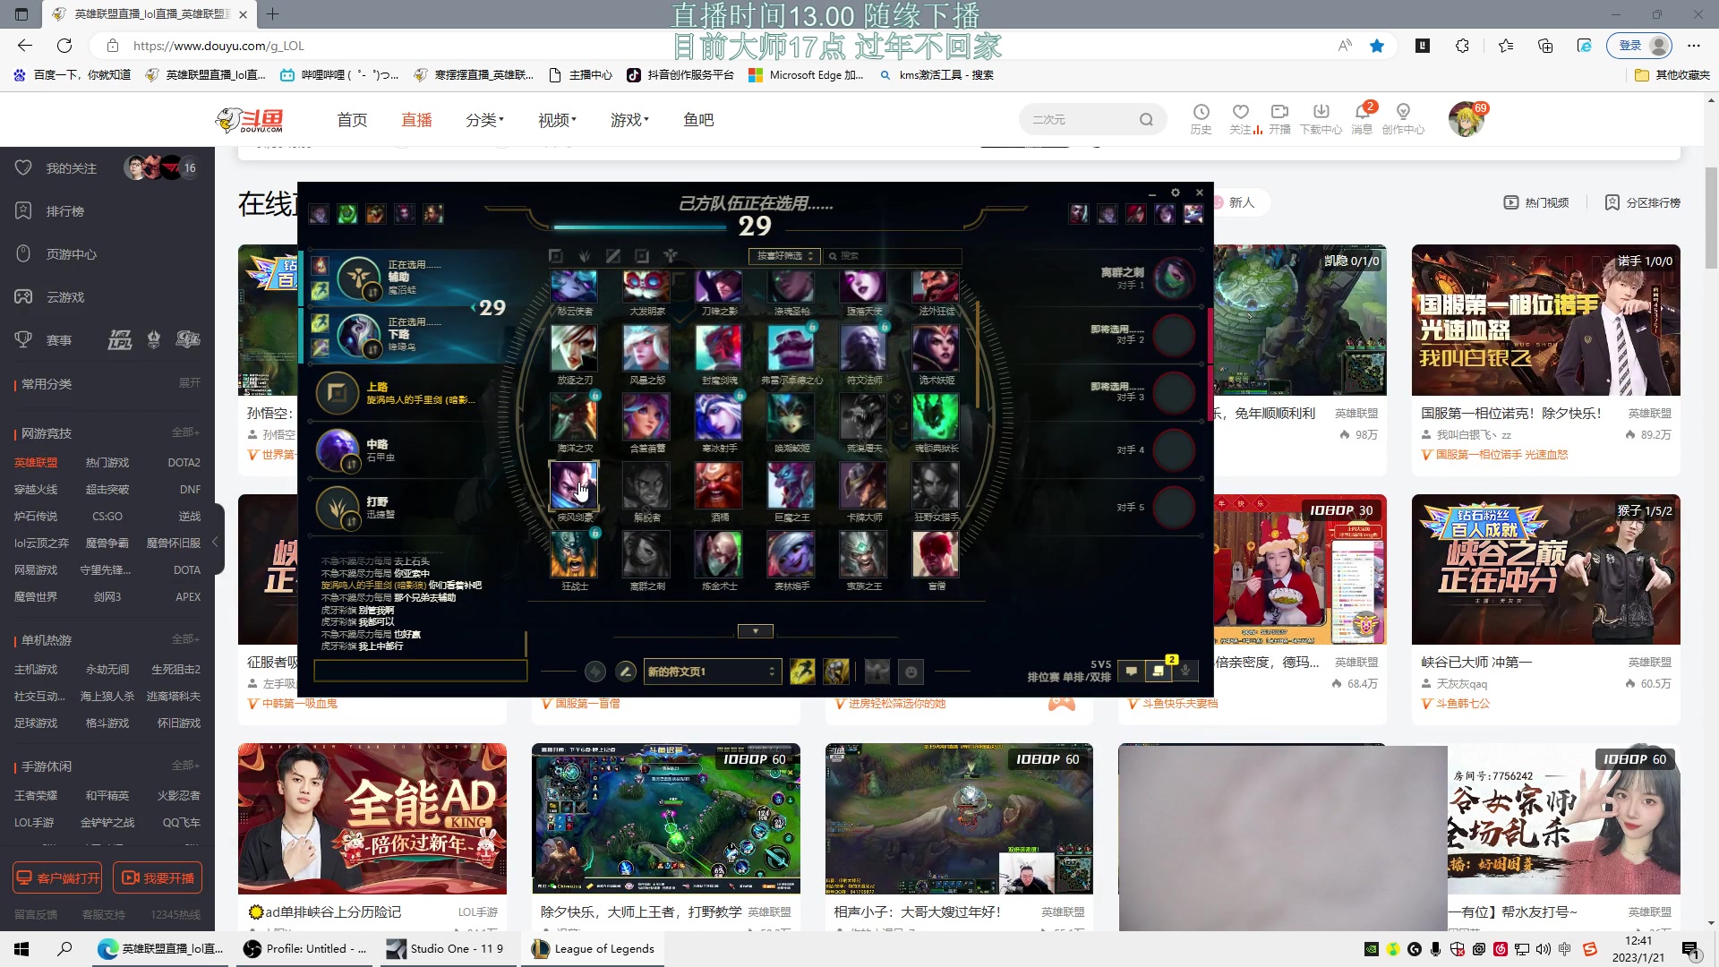
Task: Open Douyu user avatar with badge 69
Action: point(1466,119)
